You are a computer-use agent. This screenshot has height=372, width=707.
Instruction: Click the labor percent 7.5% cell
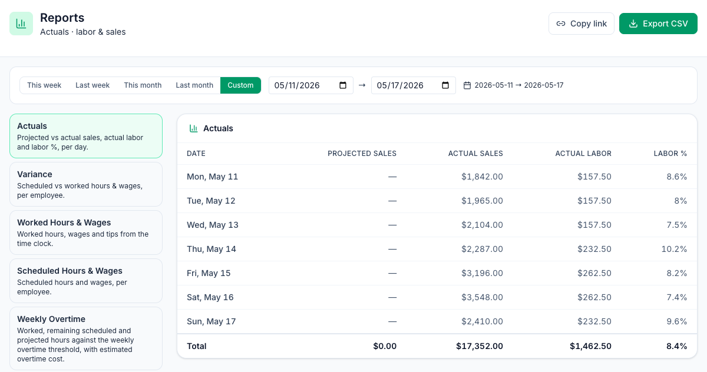tap(677, 225)
